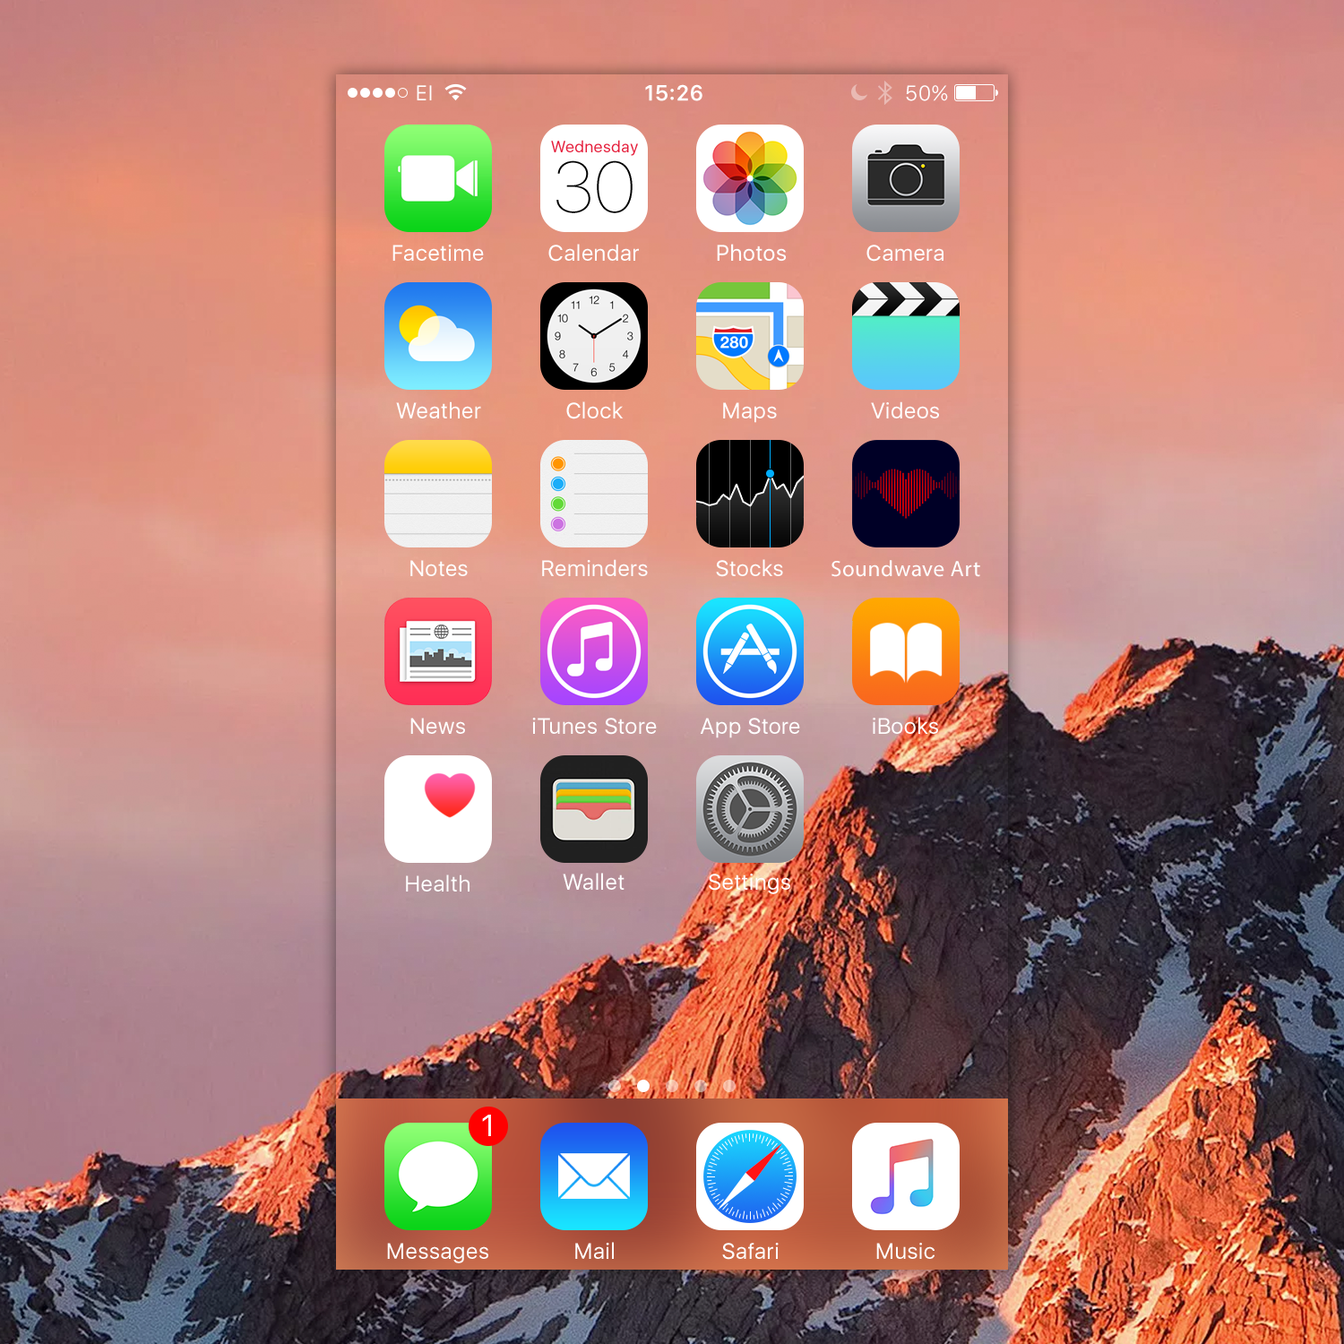
Task: Tap the Do Not Disturb moon icon
Action: (x=858, y=92)
